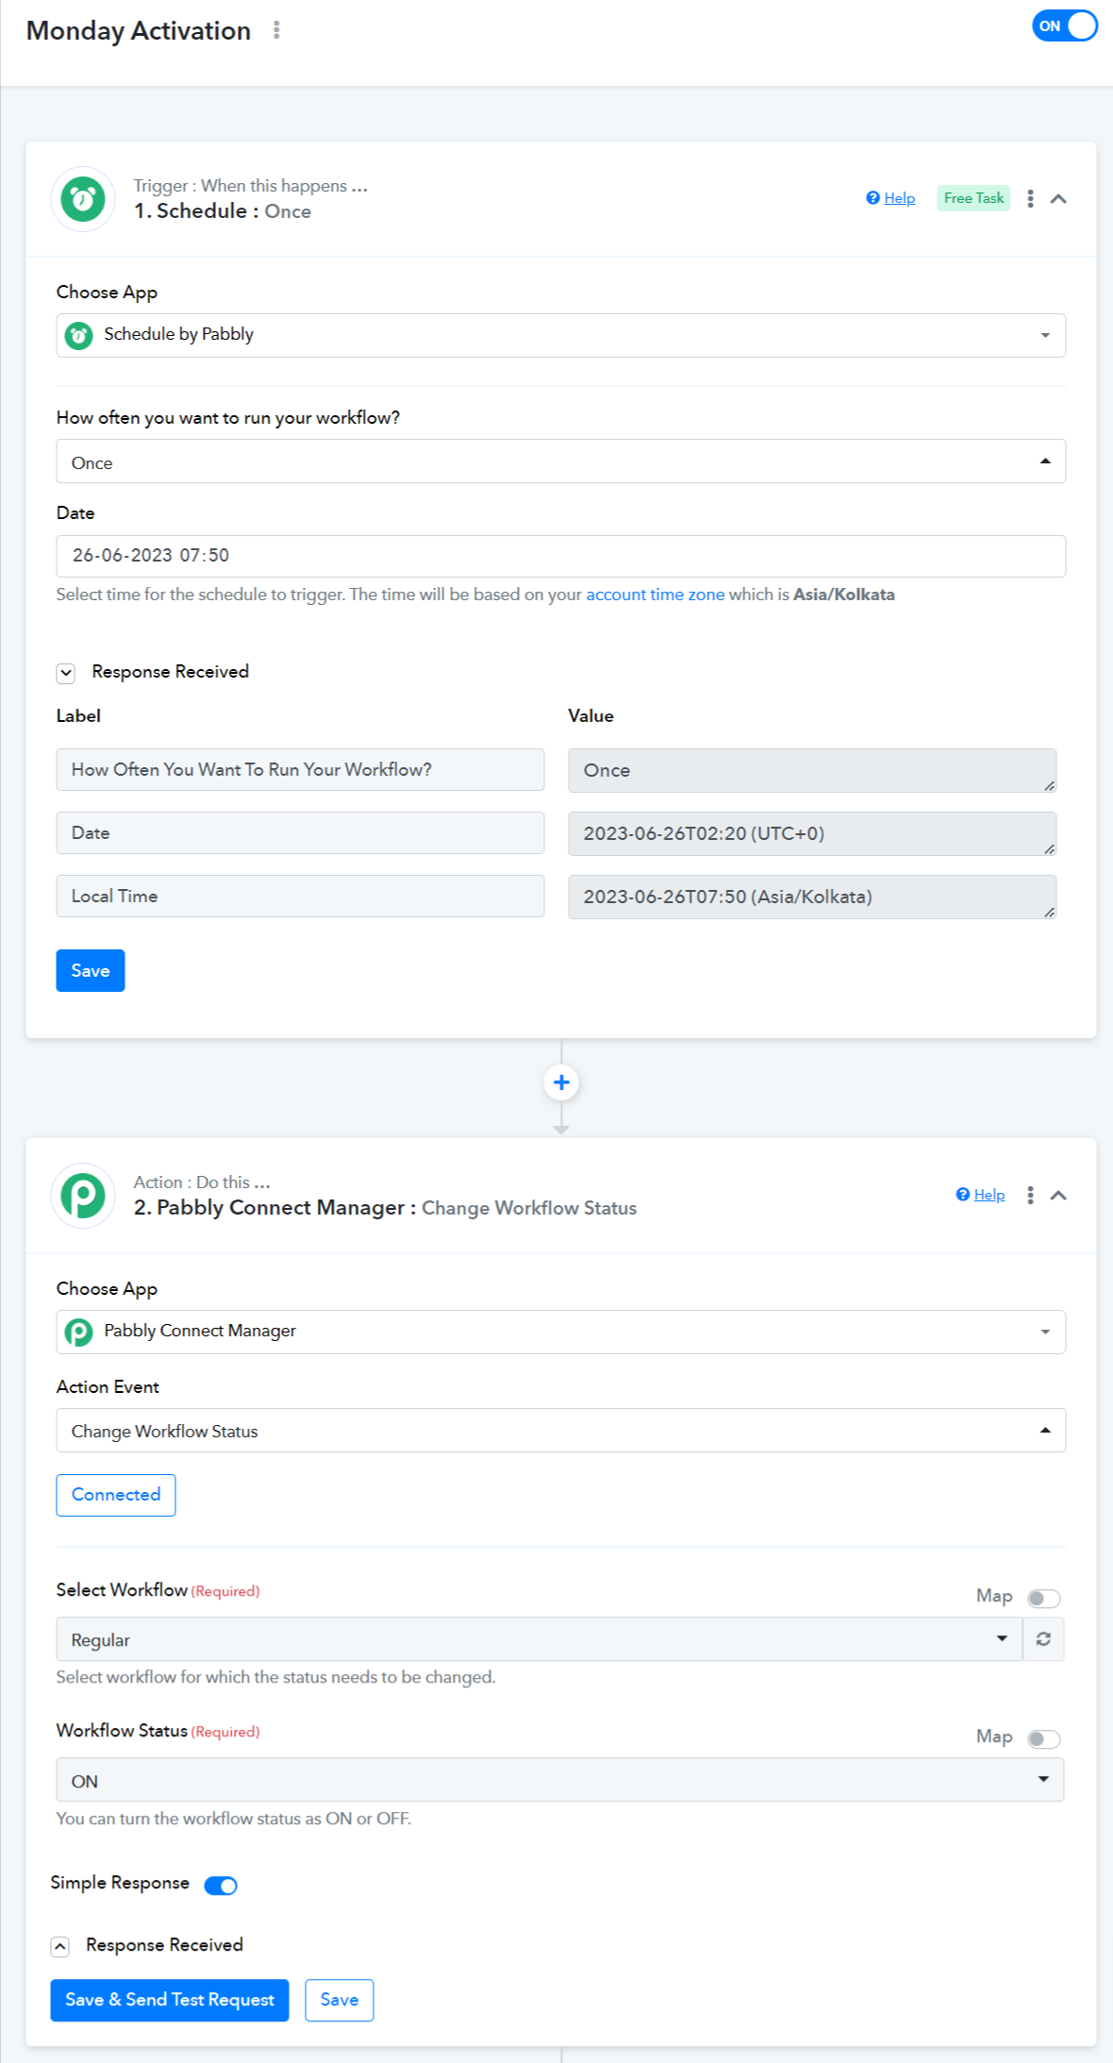Click the outlined Save button in action step

[x=340, y=2000]
